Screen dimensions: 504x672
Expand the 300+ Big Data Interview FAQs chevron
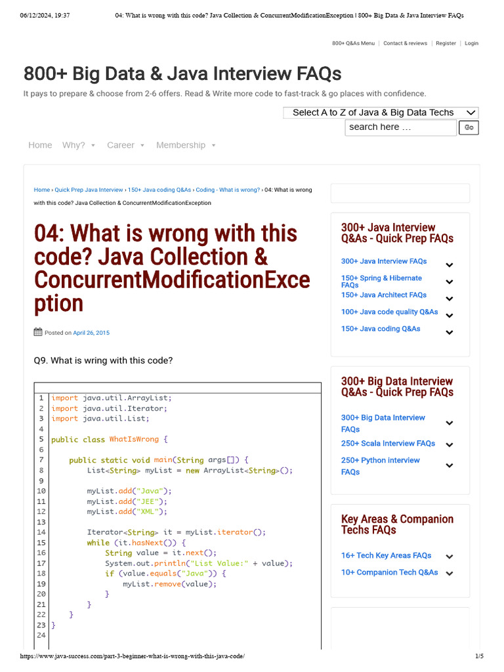450,423
